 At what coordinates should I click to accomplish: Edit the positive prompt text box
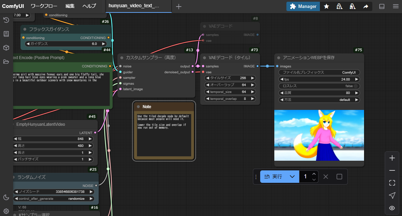click(x=61, y=89)
